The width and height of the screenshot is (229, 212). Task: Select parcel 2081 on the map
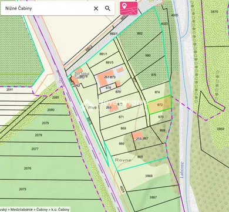click(x=56, y=97)
